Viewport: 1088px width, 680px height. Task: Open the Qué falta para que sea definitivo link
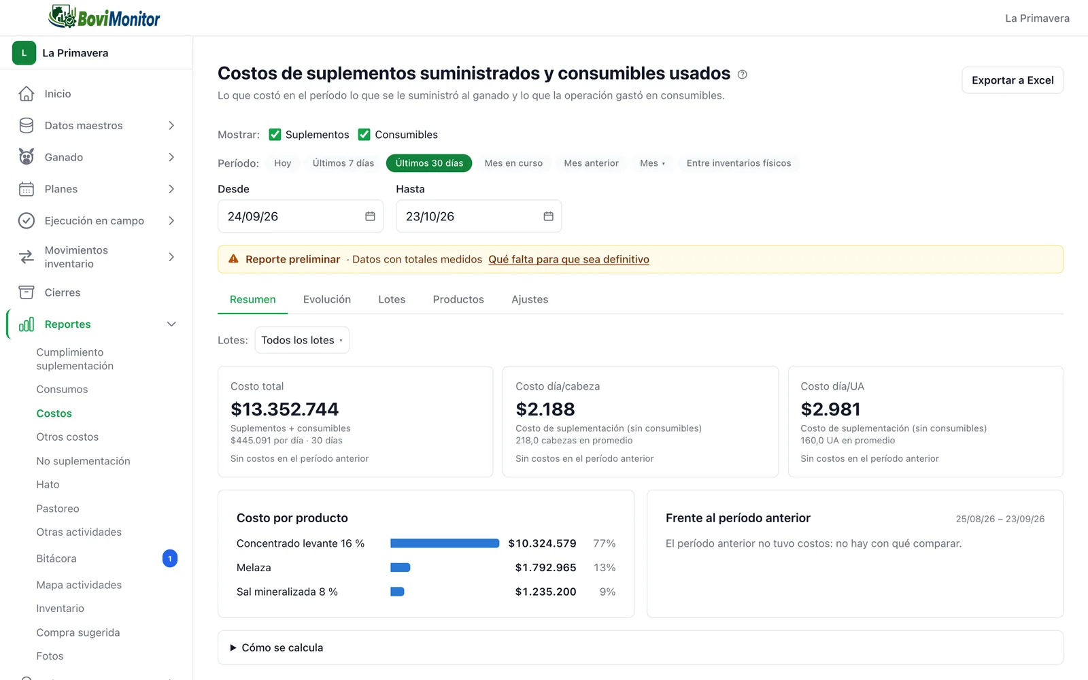(x=568, y=259)
